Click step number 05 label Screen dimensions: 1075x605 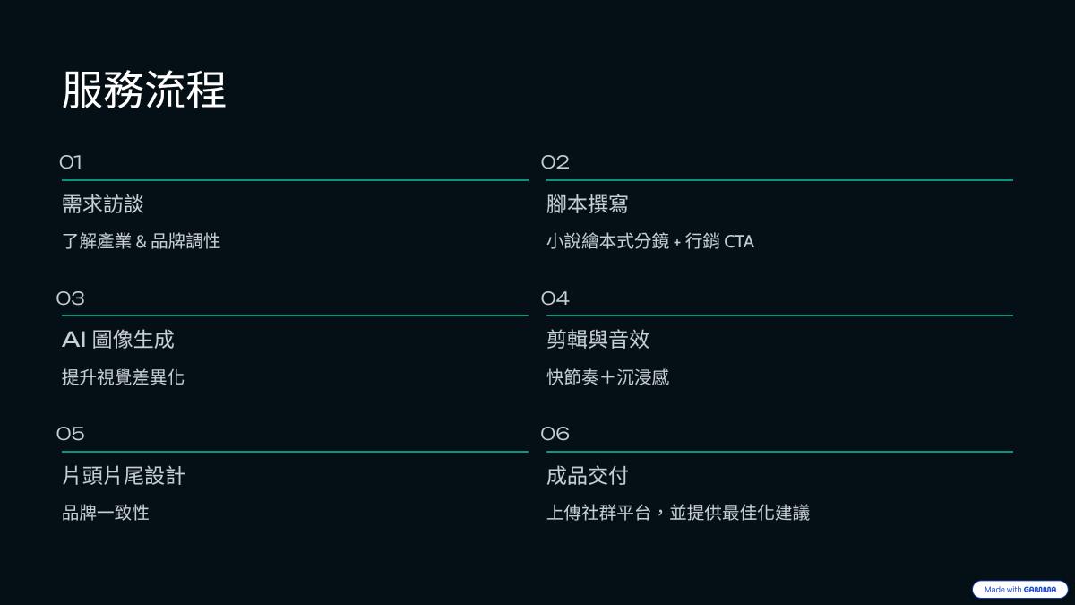click(71, 434)
